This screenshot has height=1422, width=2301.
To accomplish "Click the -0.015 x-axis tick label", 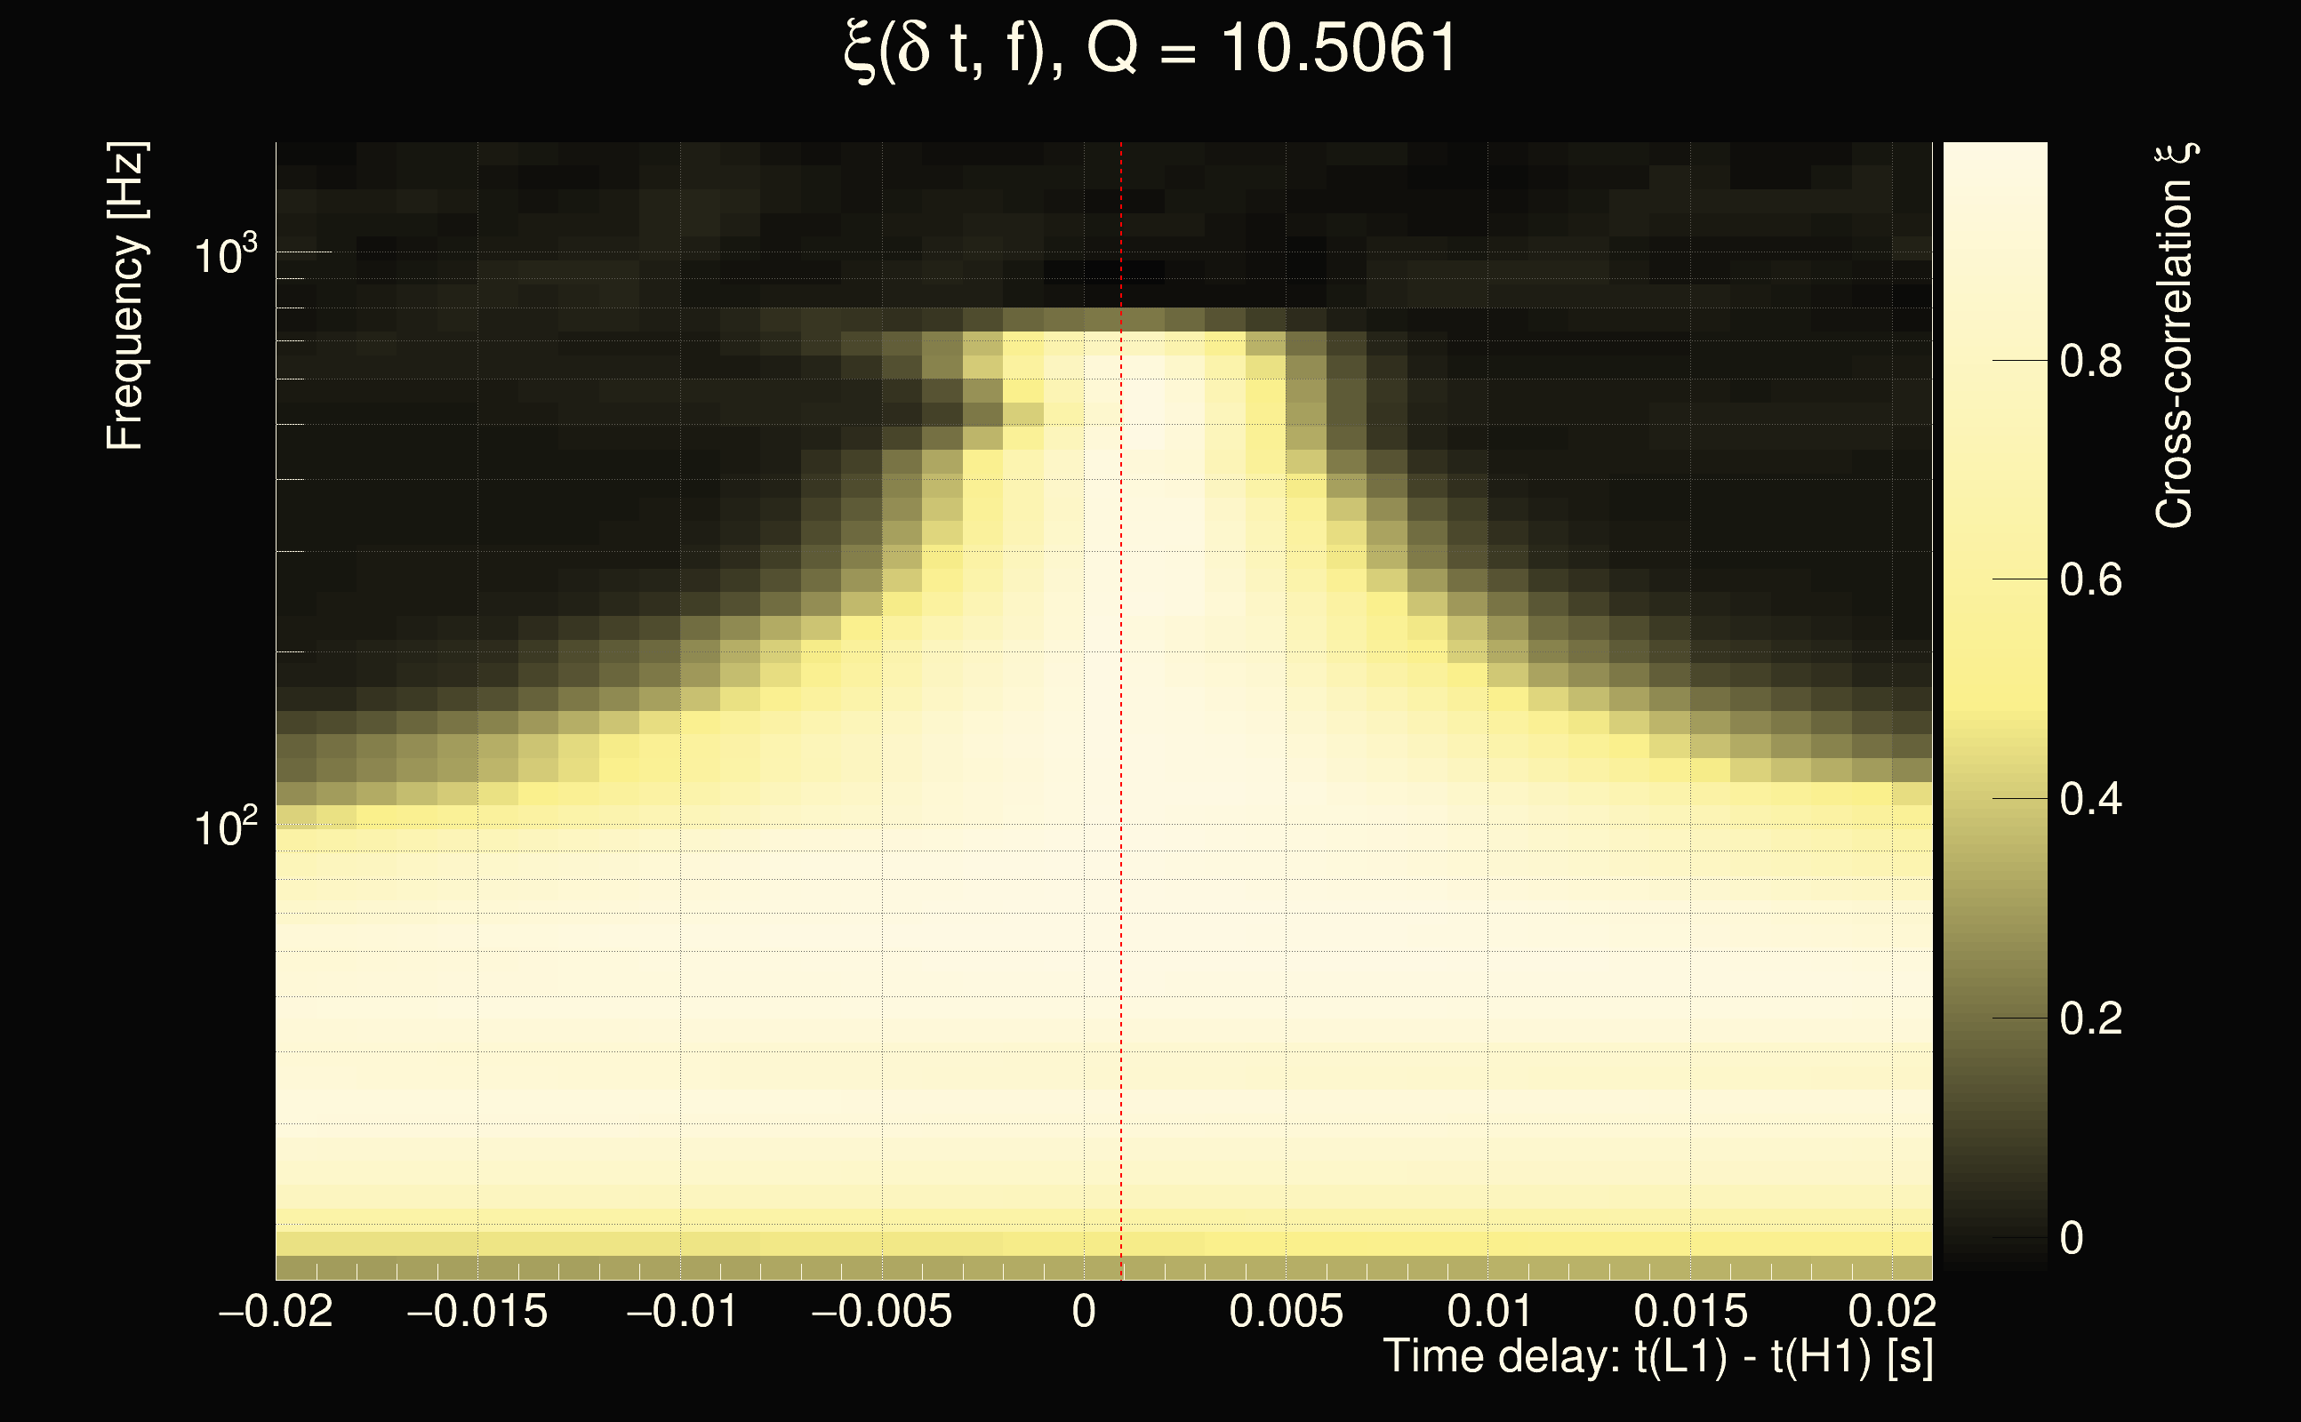I will click(477, 1311).
